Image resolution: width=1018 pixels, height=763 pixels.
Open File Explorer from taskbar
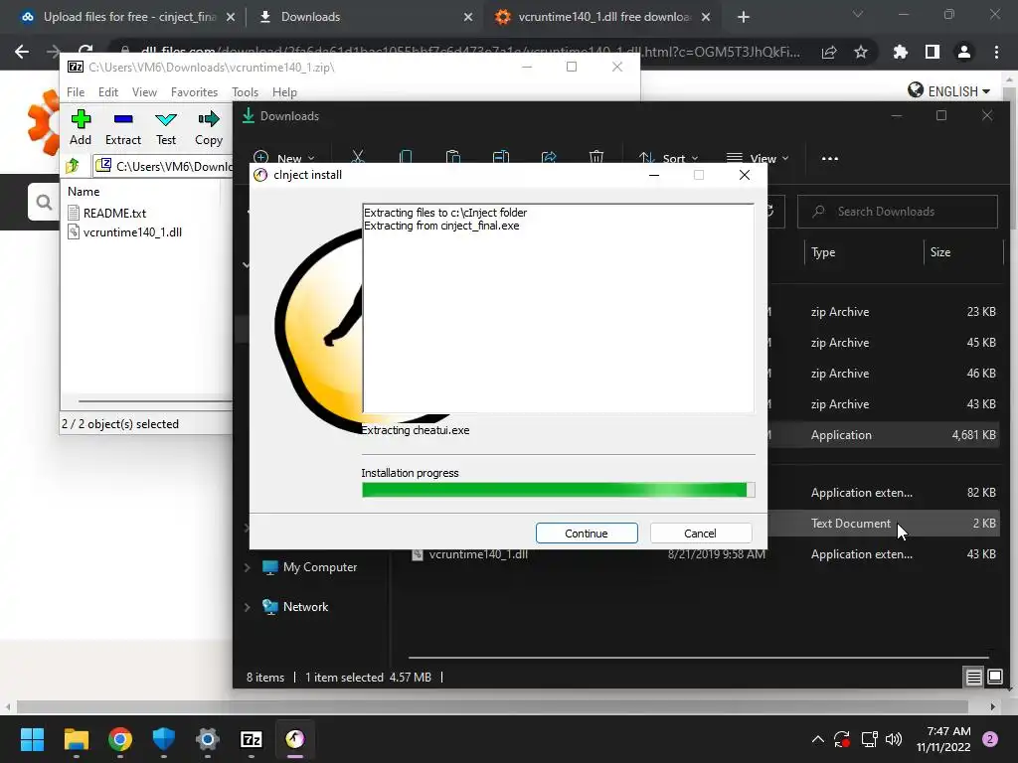tap(76, 739)
